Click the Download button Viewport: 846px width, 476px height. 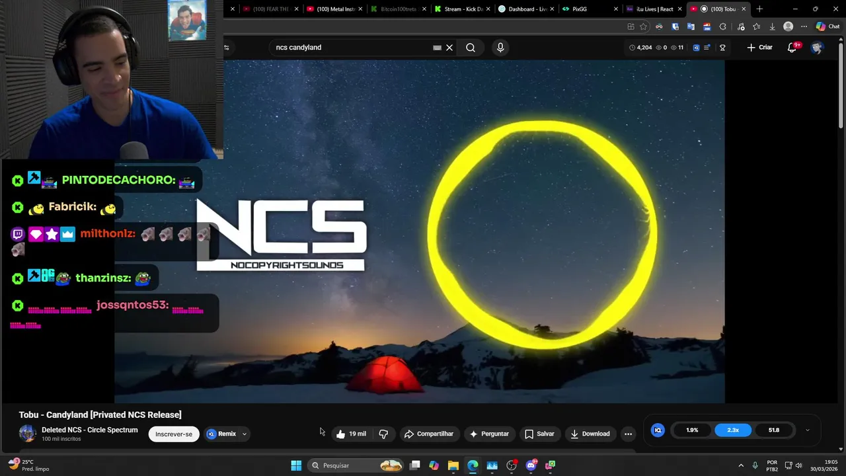tap(590, 434)
